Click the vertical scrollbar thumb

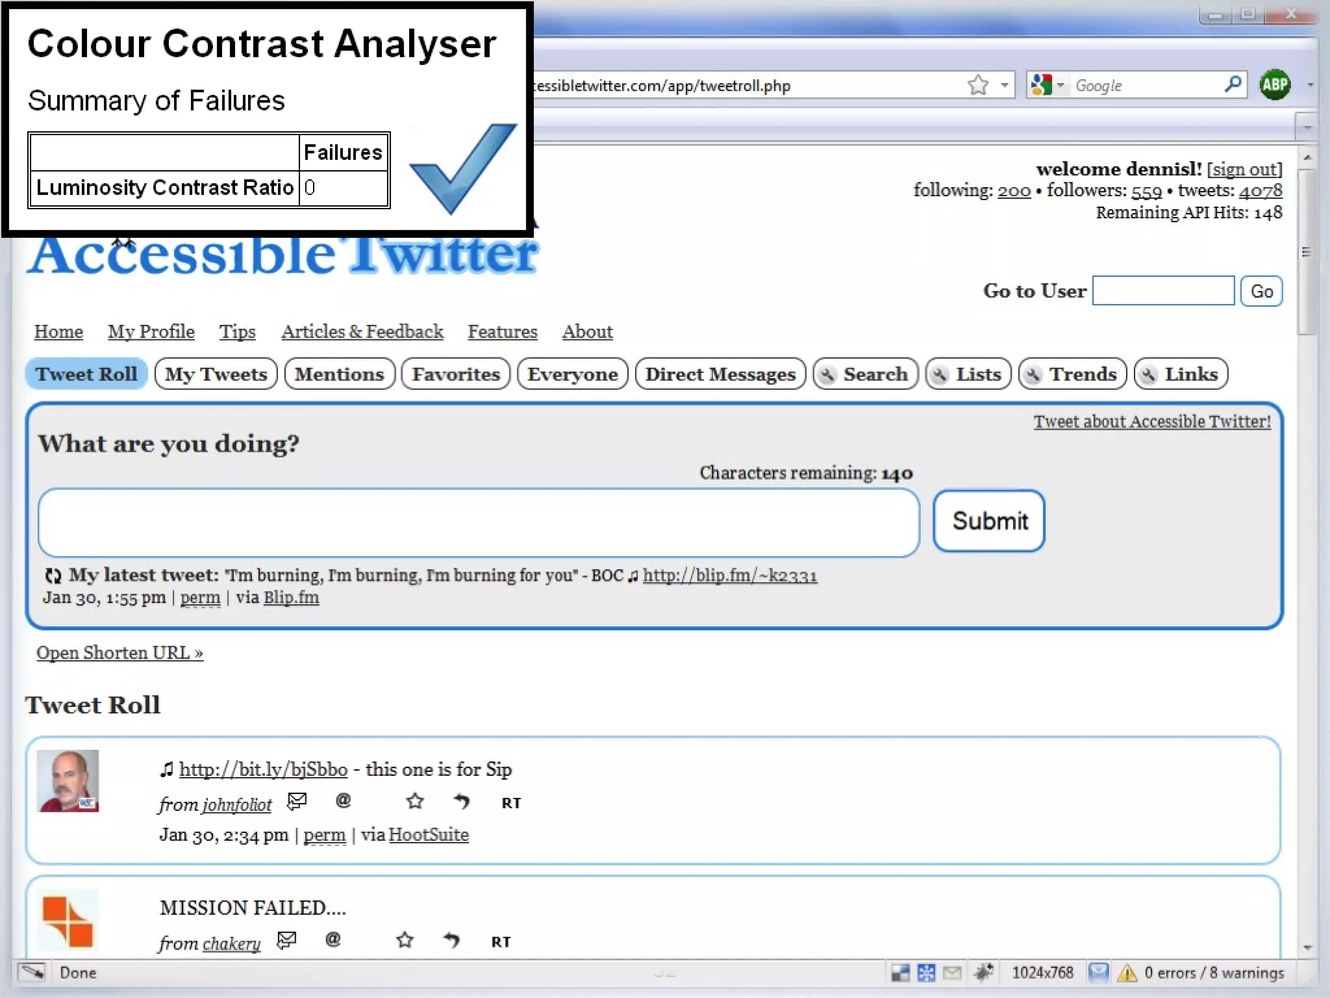pos(1306,252)
